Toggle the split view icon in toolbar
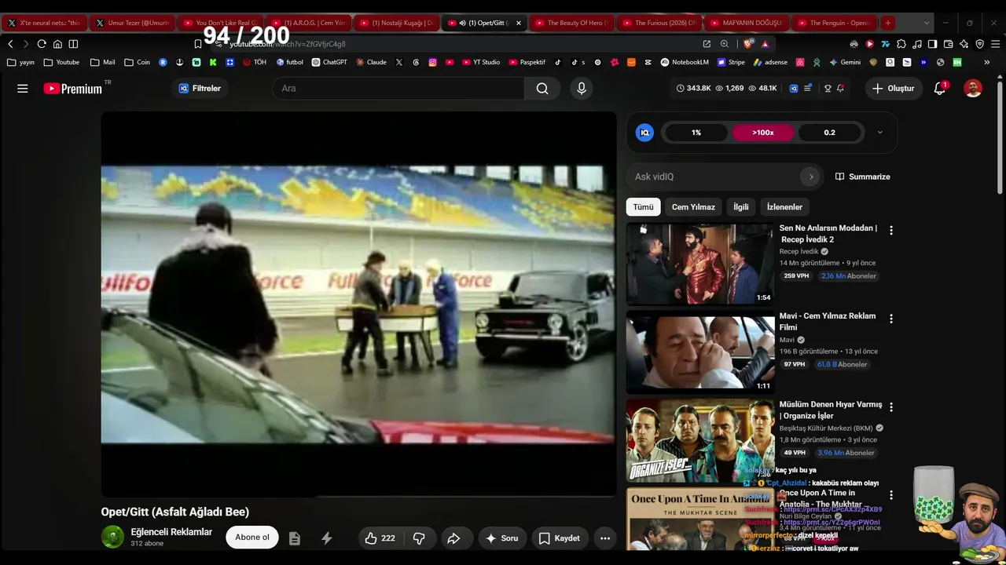The image size is (1006, 565). click(73, 44)
